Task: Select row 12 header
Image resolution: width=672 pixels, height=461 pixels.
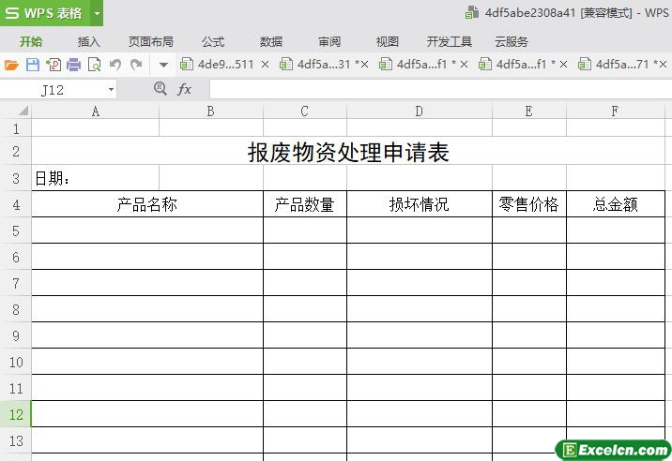Action: coord(16,414)
